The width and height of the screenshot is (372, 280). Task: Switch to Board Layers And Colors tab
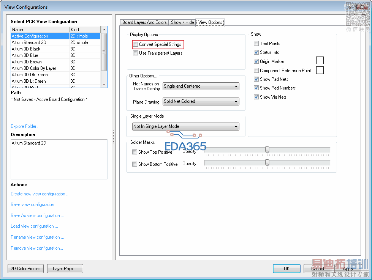(x=144, y=22)
